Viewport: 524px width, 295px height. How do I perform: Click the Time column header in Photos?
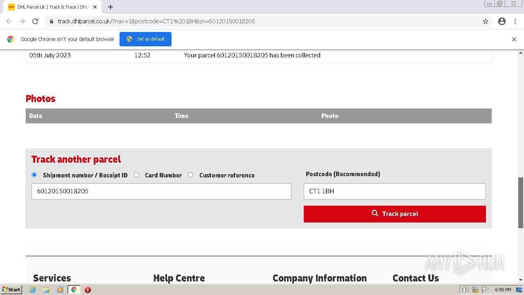(181, 116)
